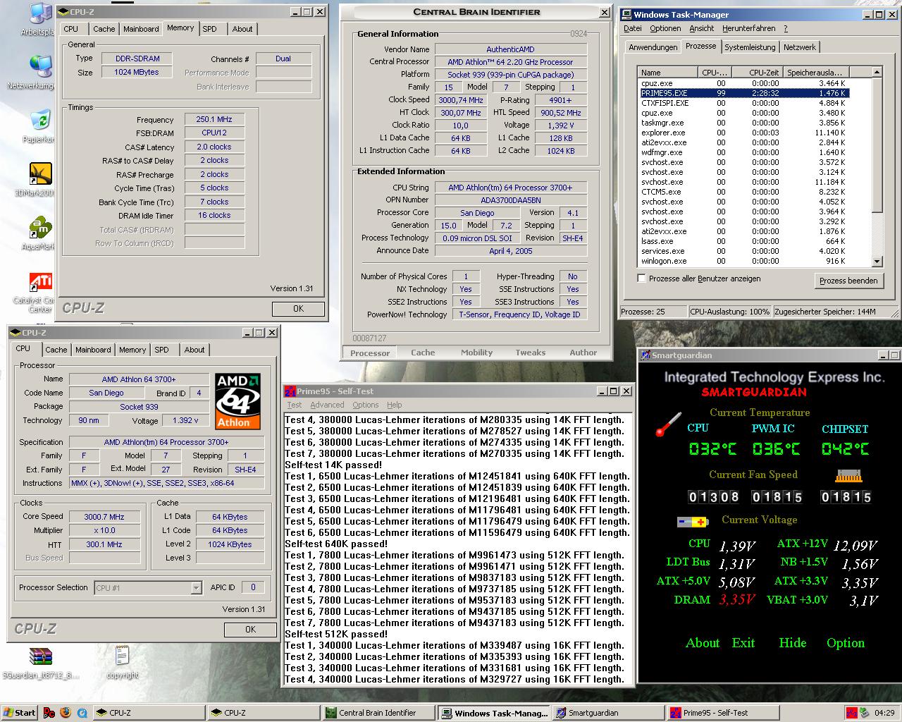Sort processes by CPU-Zeit column header
902x722 pixels.
coord(757,73)
